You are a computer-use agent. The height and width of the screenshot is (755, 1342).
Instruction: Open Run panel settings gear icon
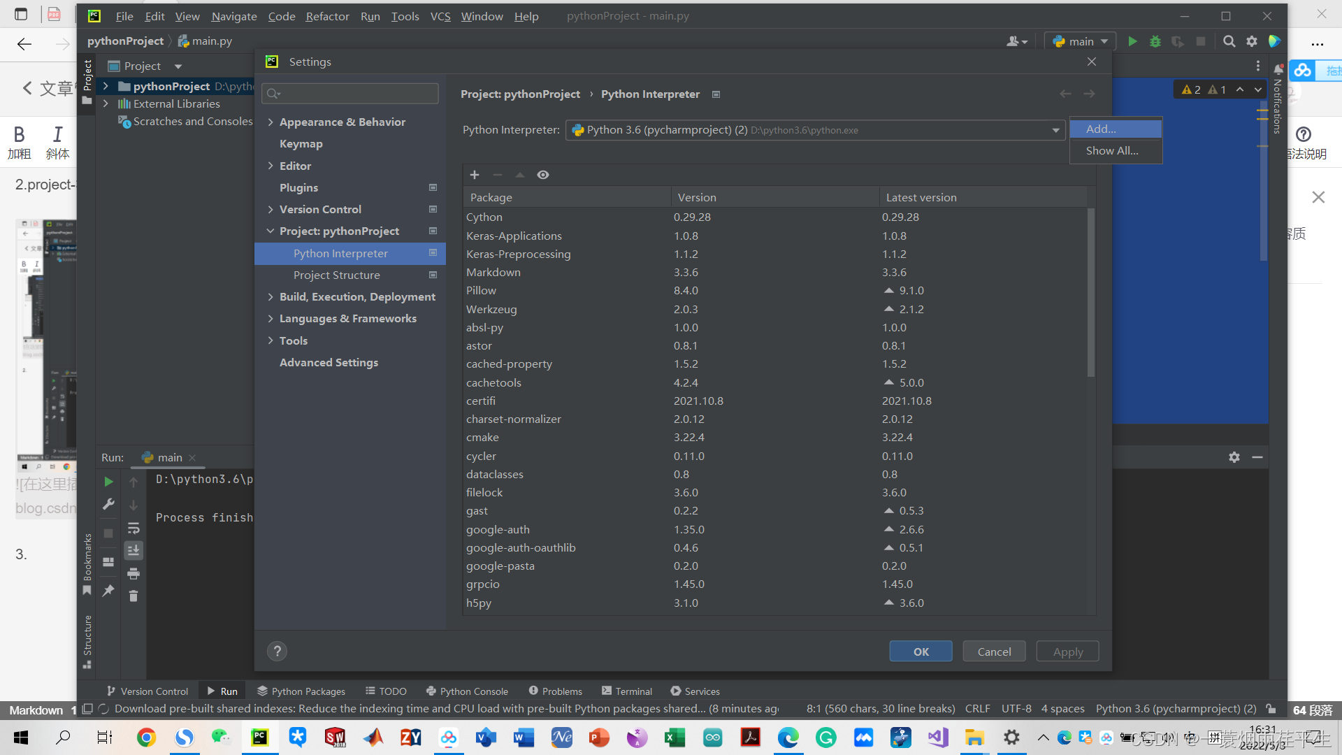pos(1234,457)
